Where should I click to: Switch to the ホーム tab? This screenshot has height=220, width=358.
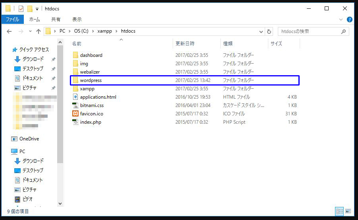(35, 19)
